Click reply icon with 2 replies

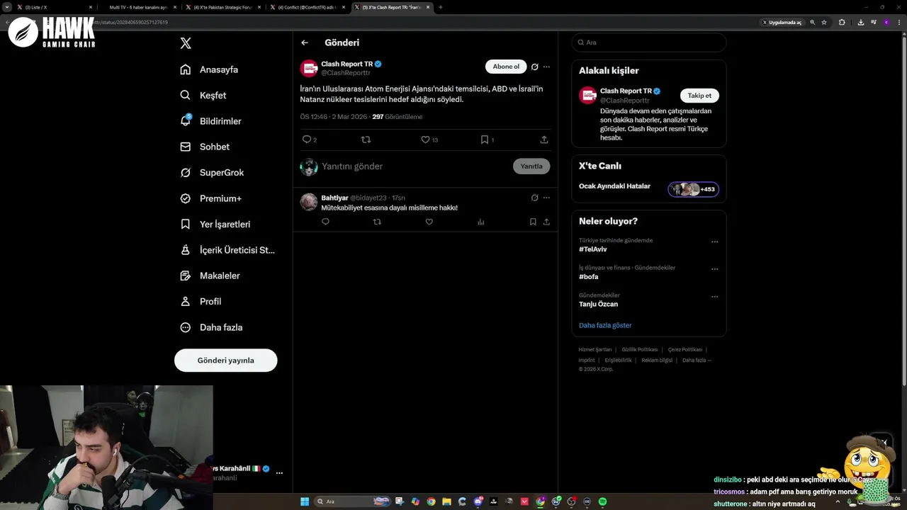(310, 140)
